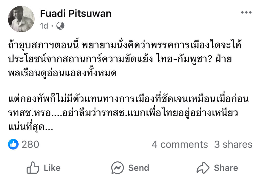The width and height of the screenshot is (261, 181).
Task: Click the "Like" text label
Action: (x=52, y=168)
